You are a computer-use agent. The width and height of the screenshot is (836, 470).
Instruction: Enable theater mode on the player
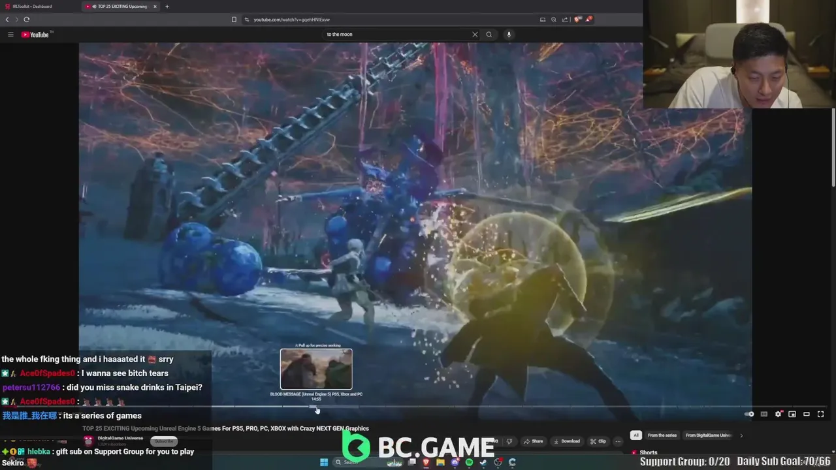807,414
